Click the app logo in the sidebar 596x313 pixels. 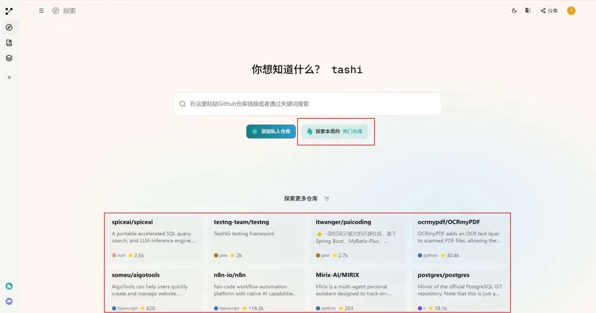[9, 12]
